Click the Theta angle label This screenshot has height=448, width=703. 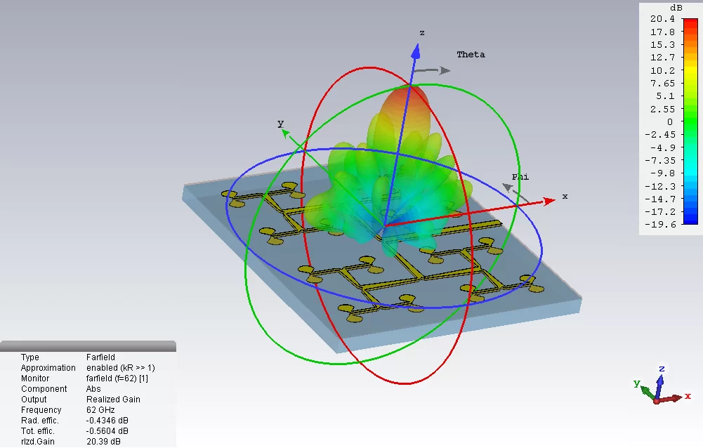(471, 54)
